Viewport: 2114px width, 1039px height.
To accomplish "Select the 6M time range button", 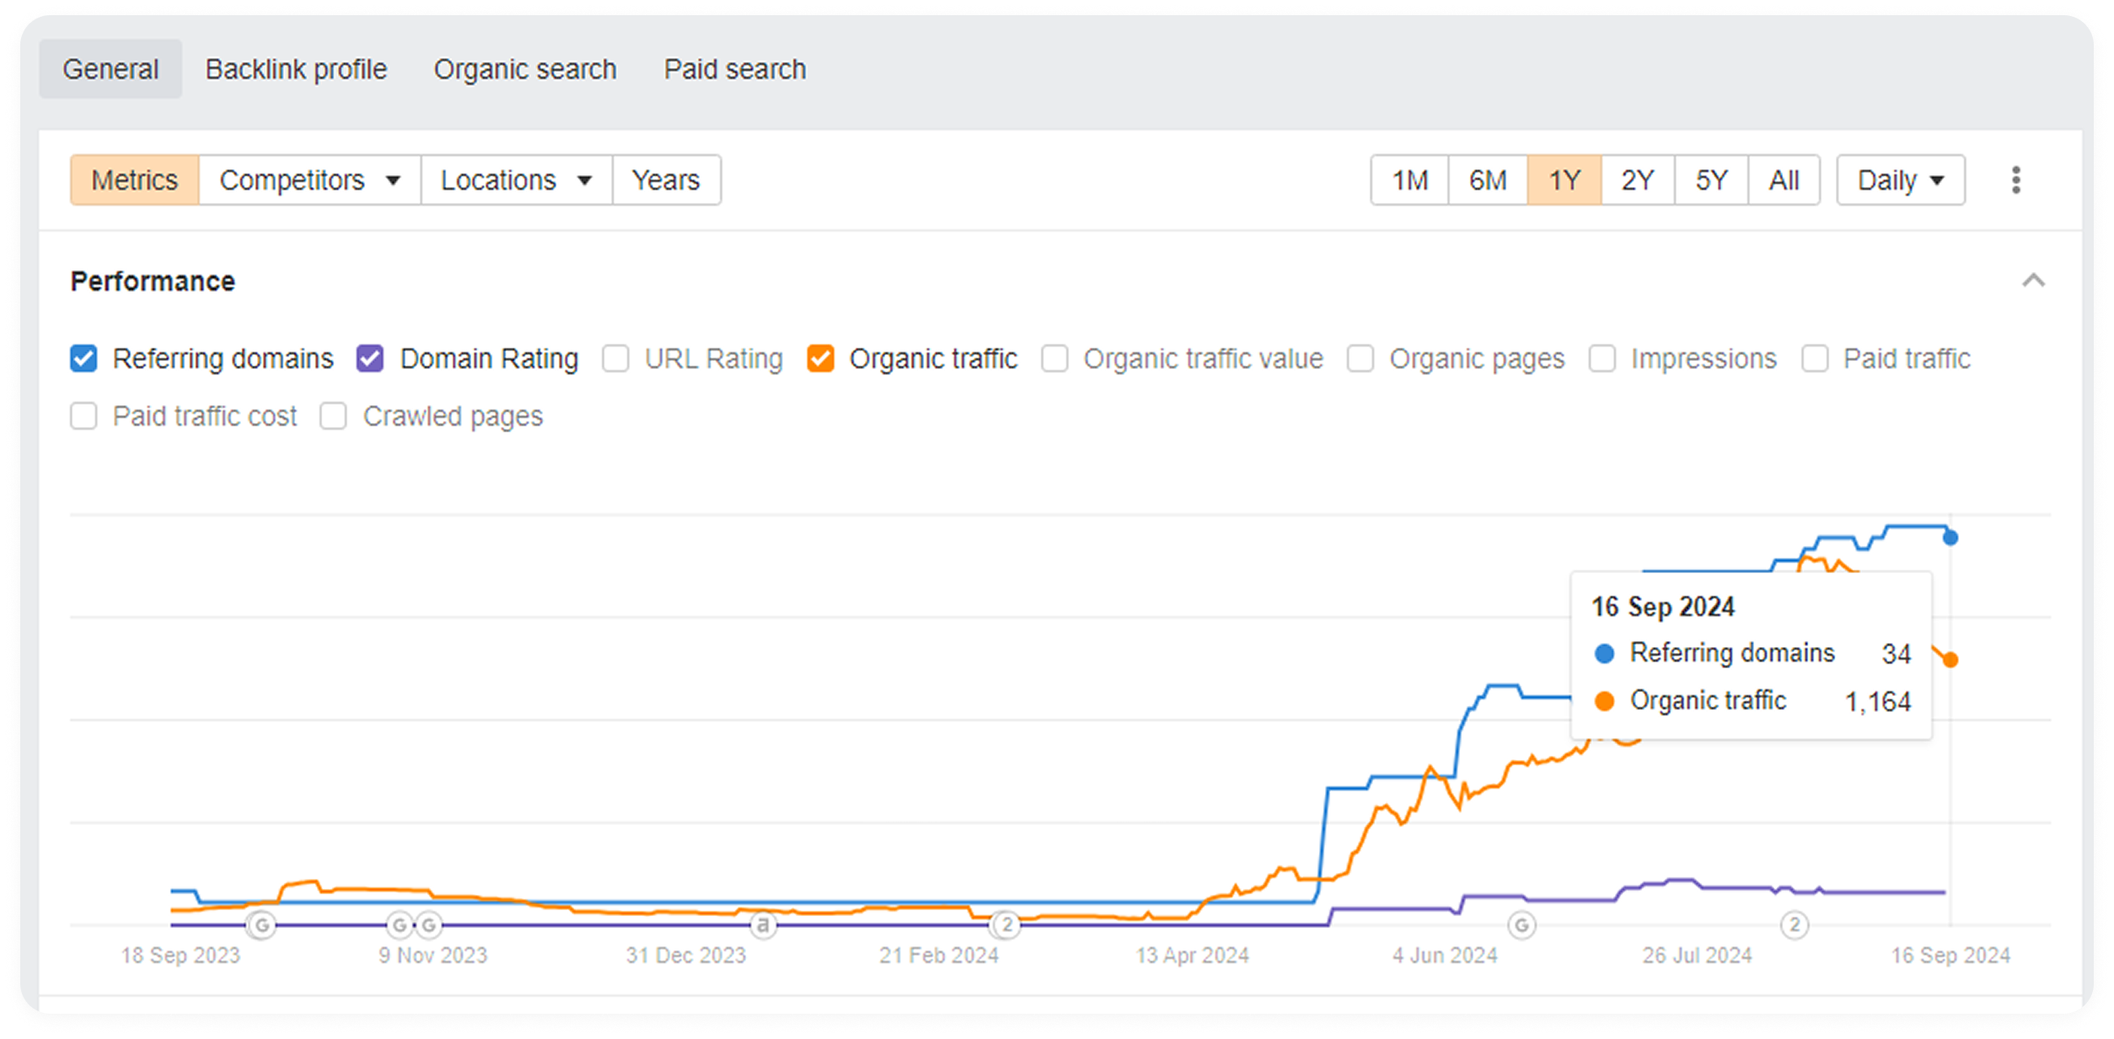I will pyautogui.click(x=1488, y=180).
